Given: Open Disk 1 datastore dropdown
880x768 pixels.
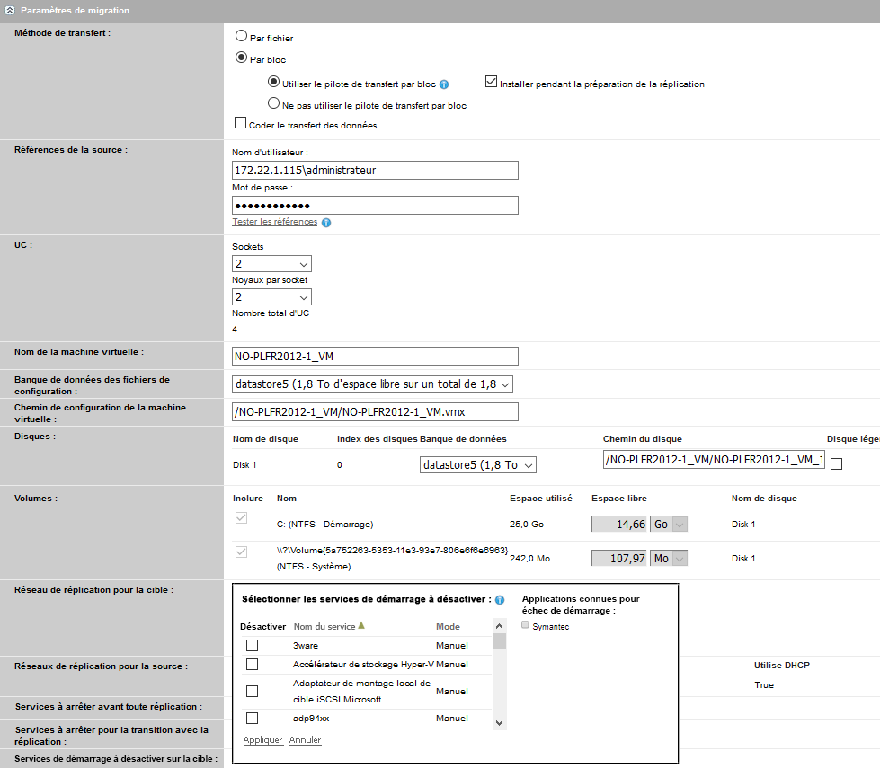Looking at the screenshot, I should click(x=477, y=464).
